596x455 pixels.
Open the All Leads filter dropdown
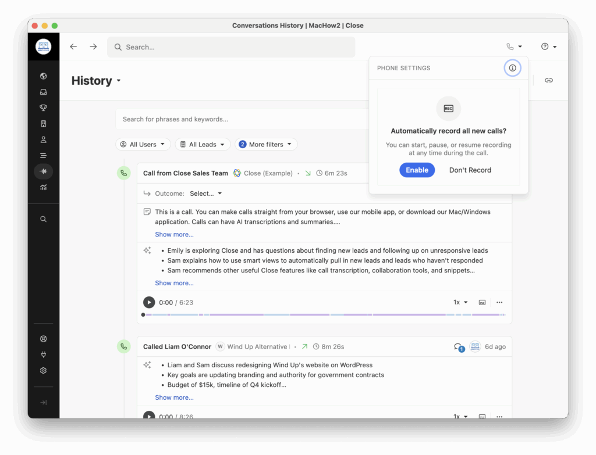(x=203, y=145)
